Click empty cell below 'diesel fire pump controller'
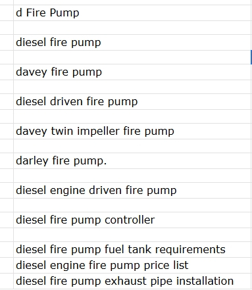252x290 pixels. pyautogui.click(x=132, y=235)
